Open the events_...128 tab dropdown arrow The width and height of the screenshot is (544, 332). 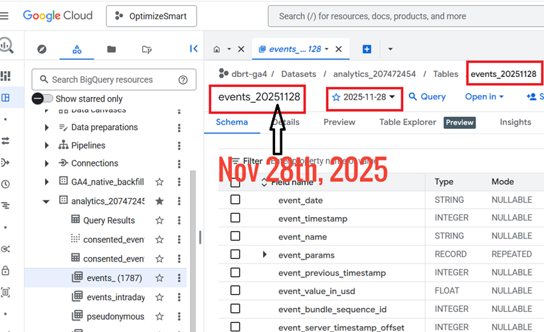(x=327, y=49)
